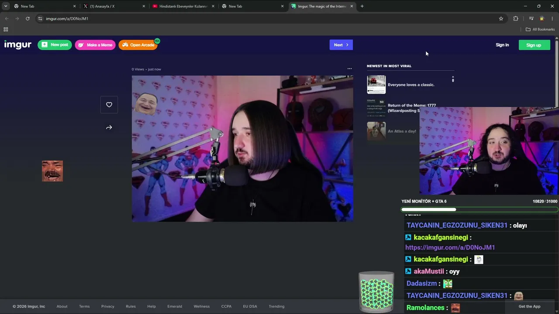Open the post options three-dot menu
The height and width of the screenshot is (314, 559).
(349, 69)
